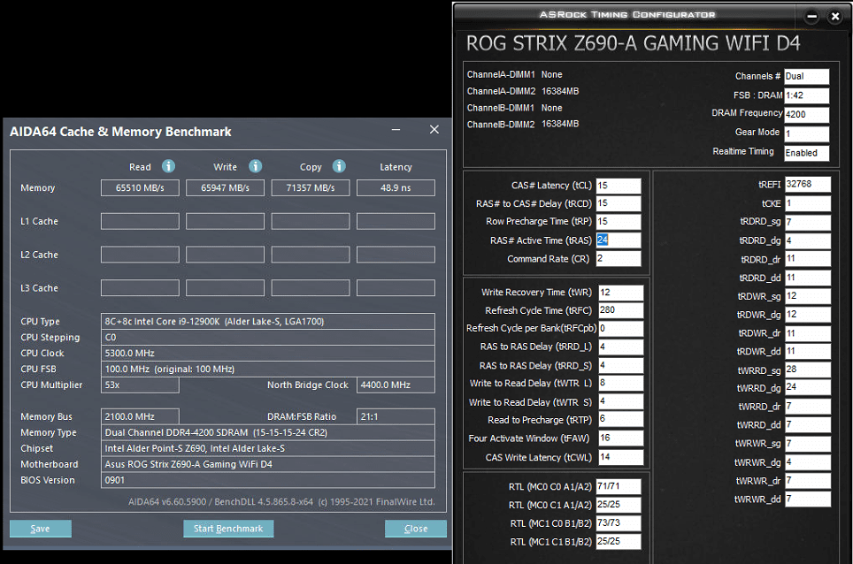This screenshot has height=564, width=853.
Task: Click the FSB : DRAM field
Action: 807,95
